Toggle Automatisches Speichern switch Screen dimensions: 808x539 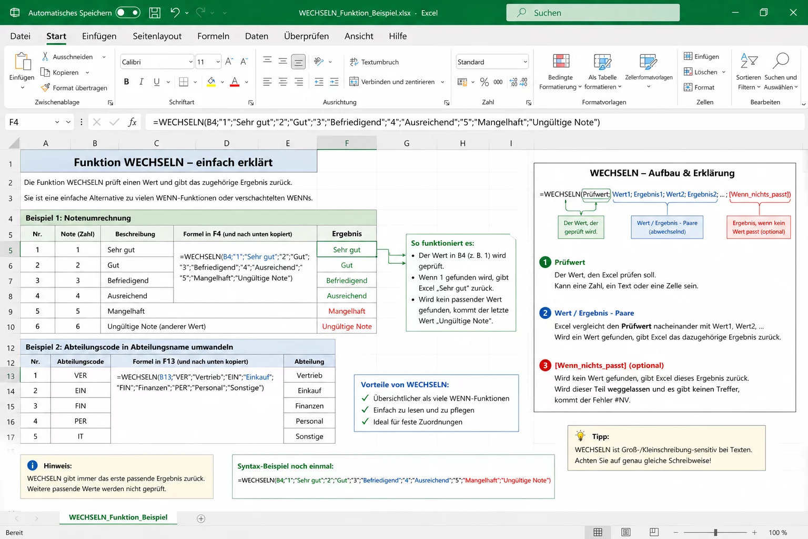tap(128, 13)
